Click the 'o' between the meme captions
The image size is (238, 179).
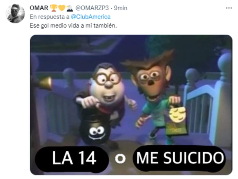120,159
